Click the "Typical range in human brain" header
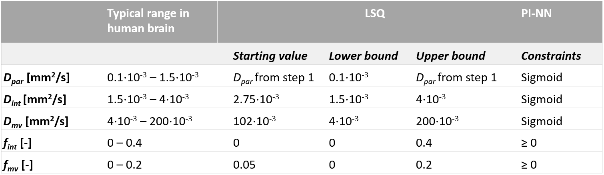The width and height of the screenshot is (604, 175). click(x=148, y=21)
